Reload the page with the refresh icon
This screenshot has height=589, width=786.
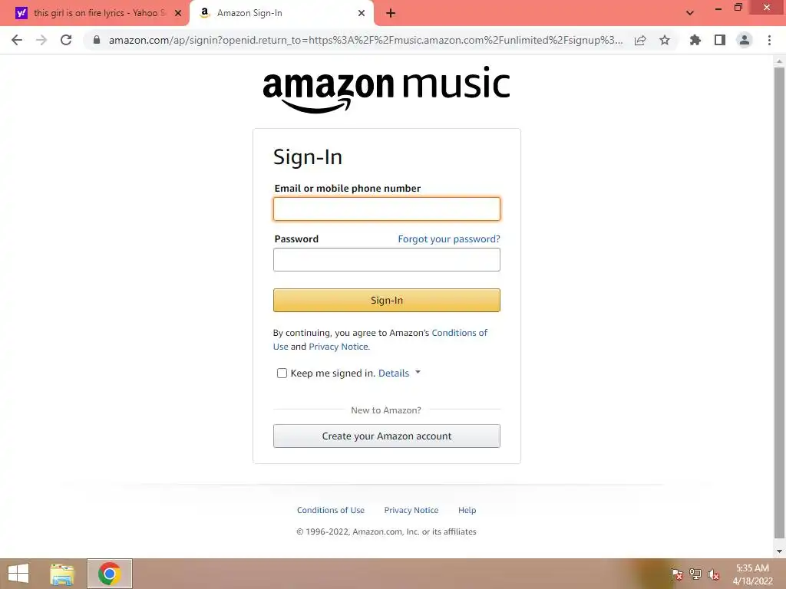pos(66,40)
